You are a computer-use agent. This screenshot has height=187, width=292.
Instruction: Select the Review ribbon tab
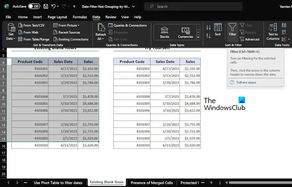111,17
